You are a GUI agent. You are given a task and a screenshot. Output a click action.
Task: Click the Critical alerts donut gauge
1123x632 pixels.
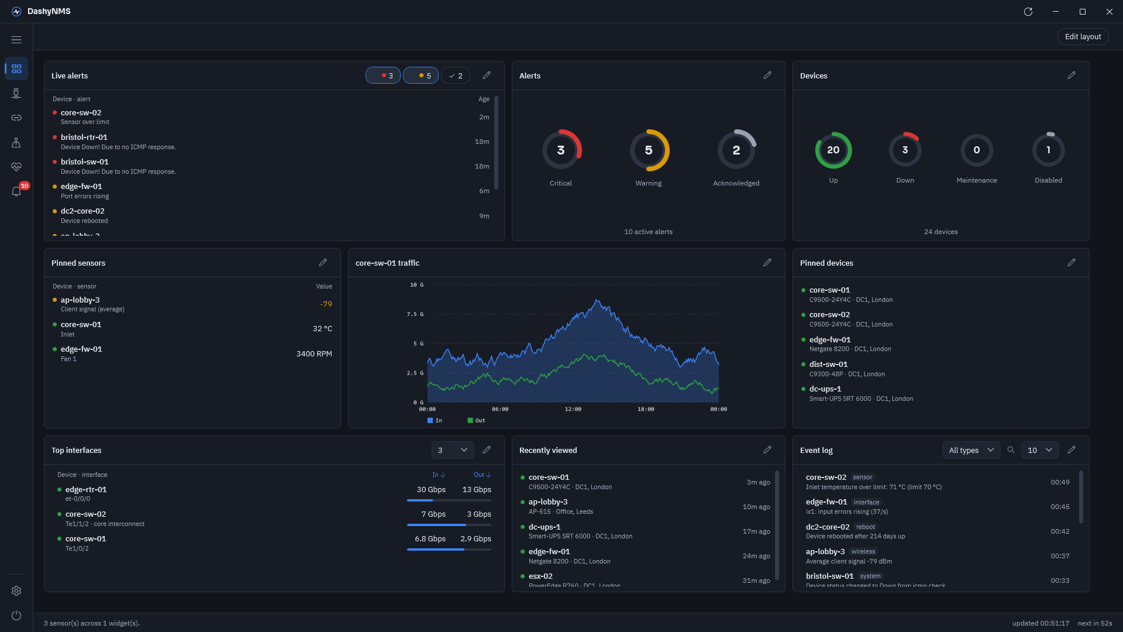click(561, 150)
